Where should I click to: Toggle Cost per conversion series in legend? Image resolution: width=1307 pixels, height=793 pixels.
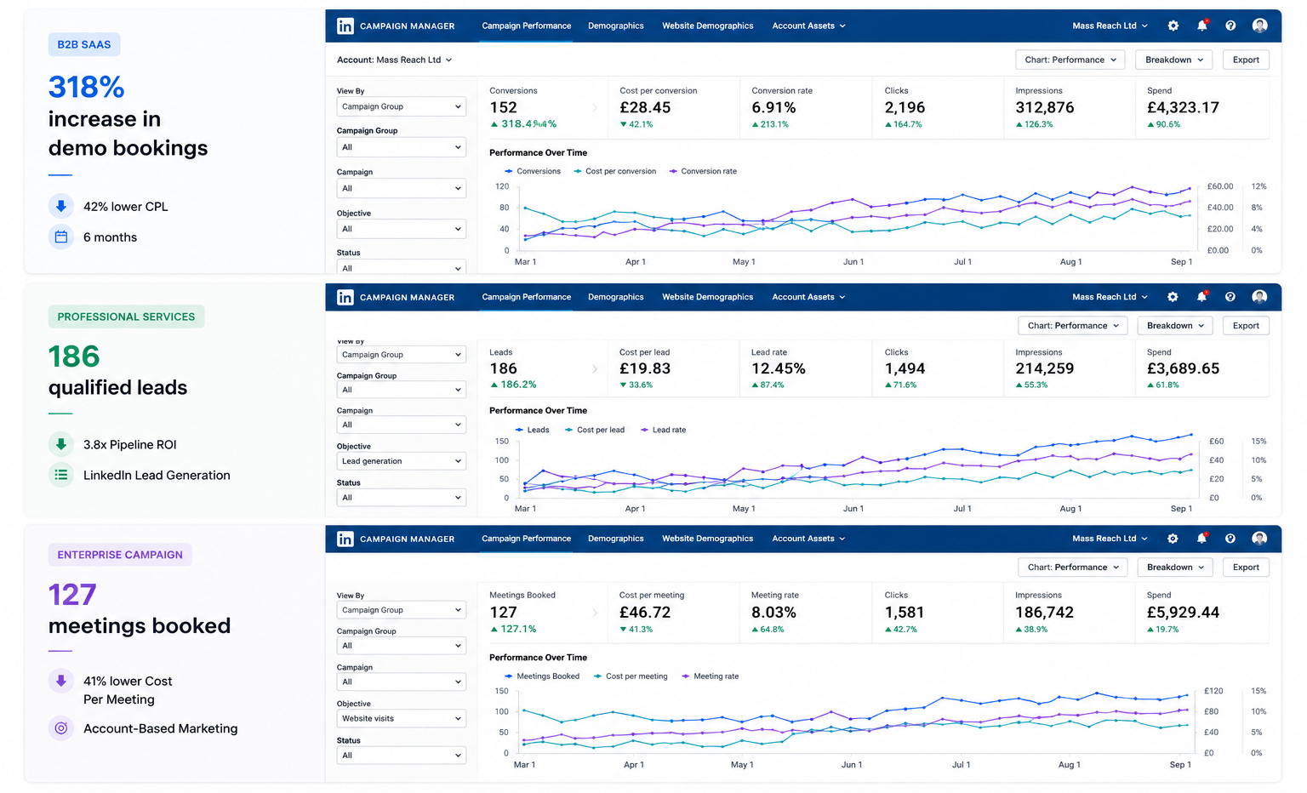(615, 171)
